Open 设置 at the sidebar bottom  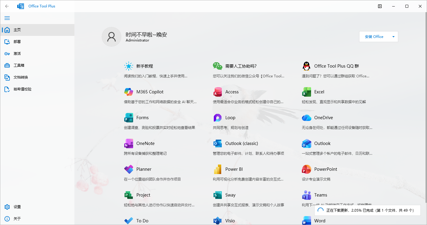point(17,207)
